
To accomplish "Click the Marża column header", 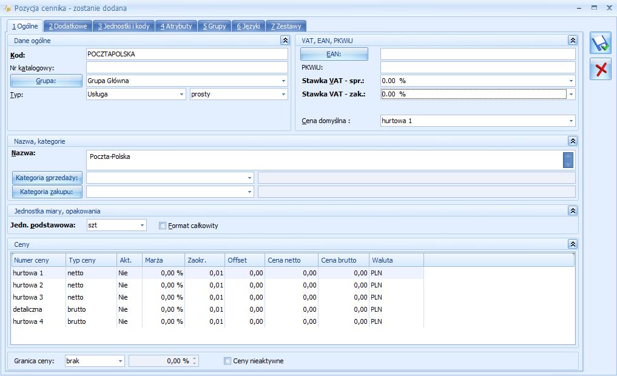I will coord(163,260).
